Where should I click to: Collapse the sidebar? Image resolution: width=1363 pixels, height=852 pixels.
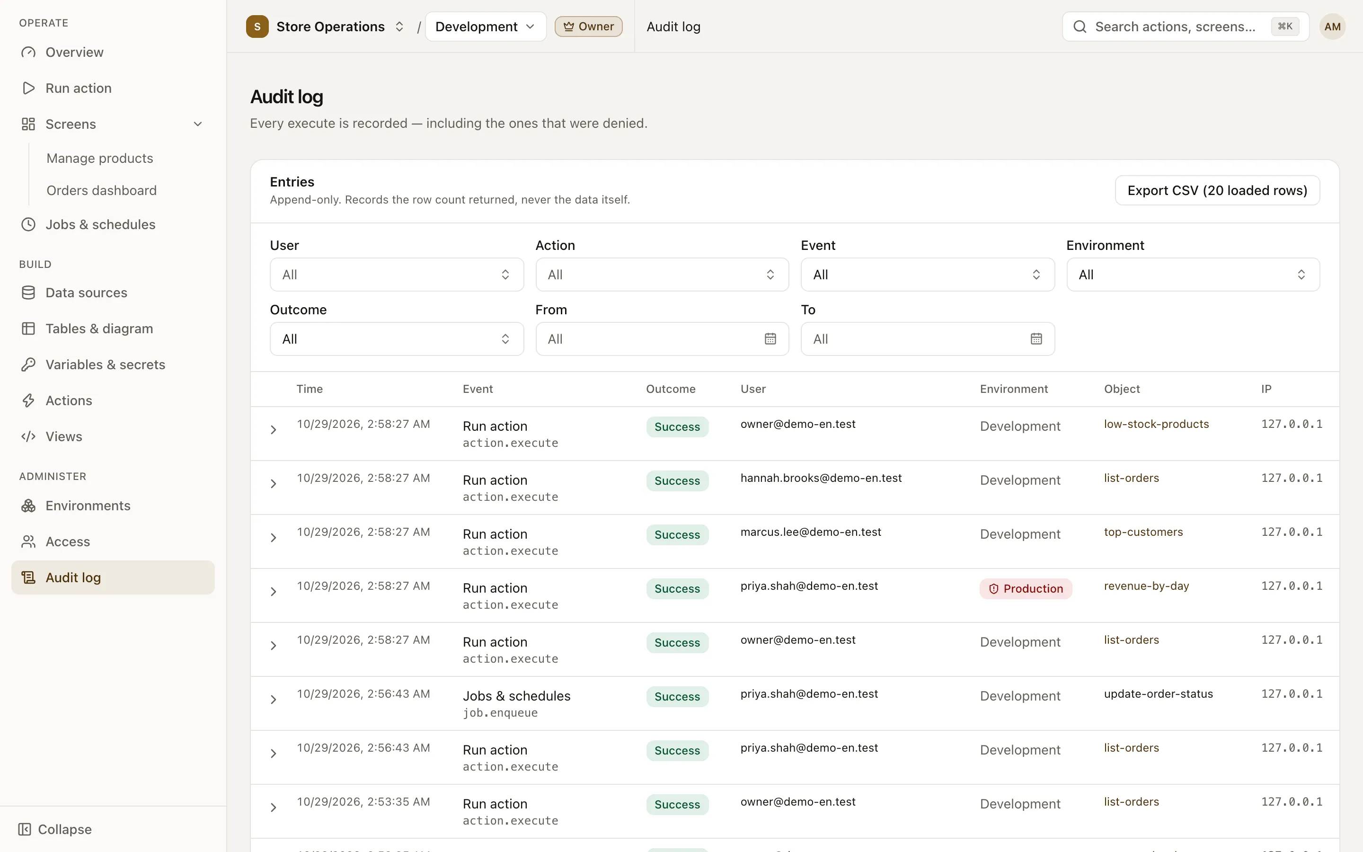55,829
